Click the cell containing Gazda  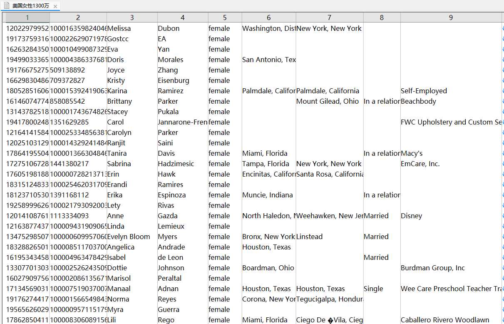tap(183, 216)
